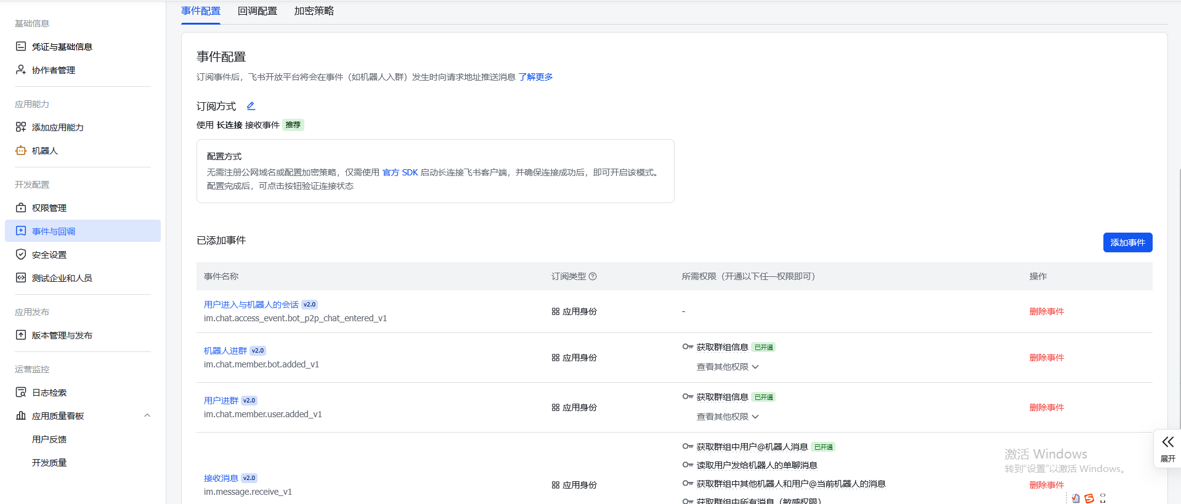Image resolution: width=1181 pixels, height=504 pixels.
Task: Edit 订阅方式 with the pencil icon
Action: pos(251,106)
